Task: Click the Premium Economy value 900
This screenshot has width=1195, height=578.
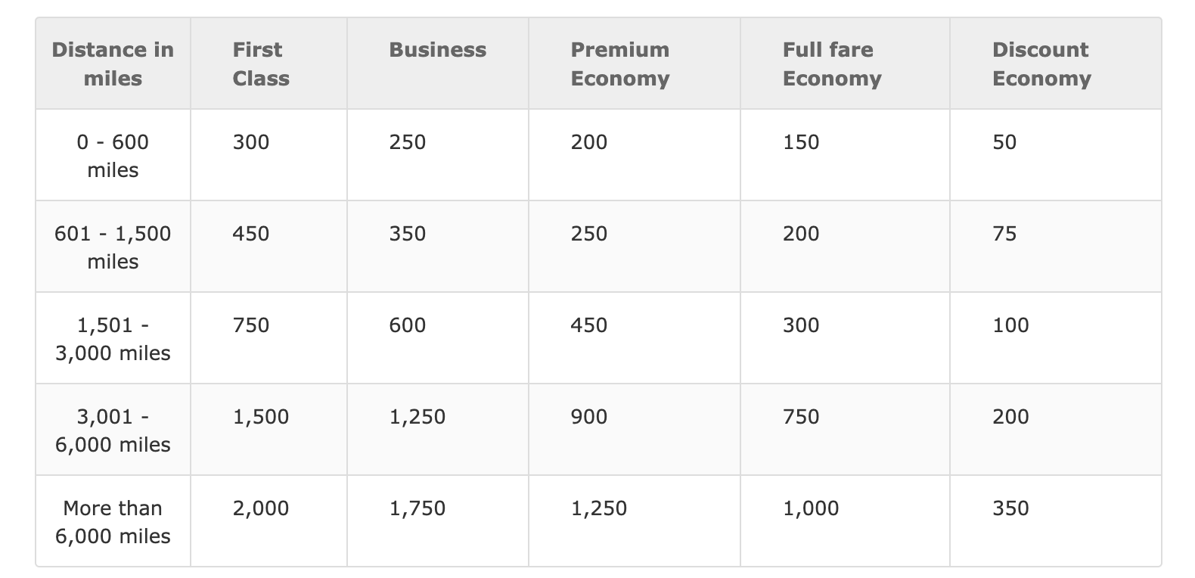Action: [x=588, y=417]
